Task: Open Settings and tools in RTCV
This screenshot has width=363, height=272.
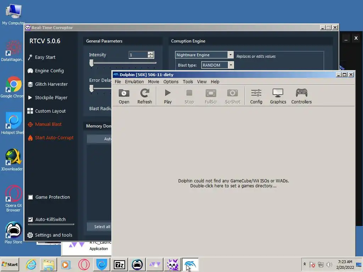Action: coord(50,235)
